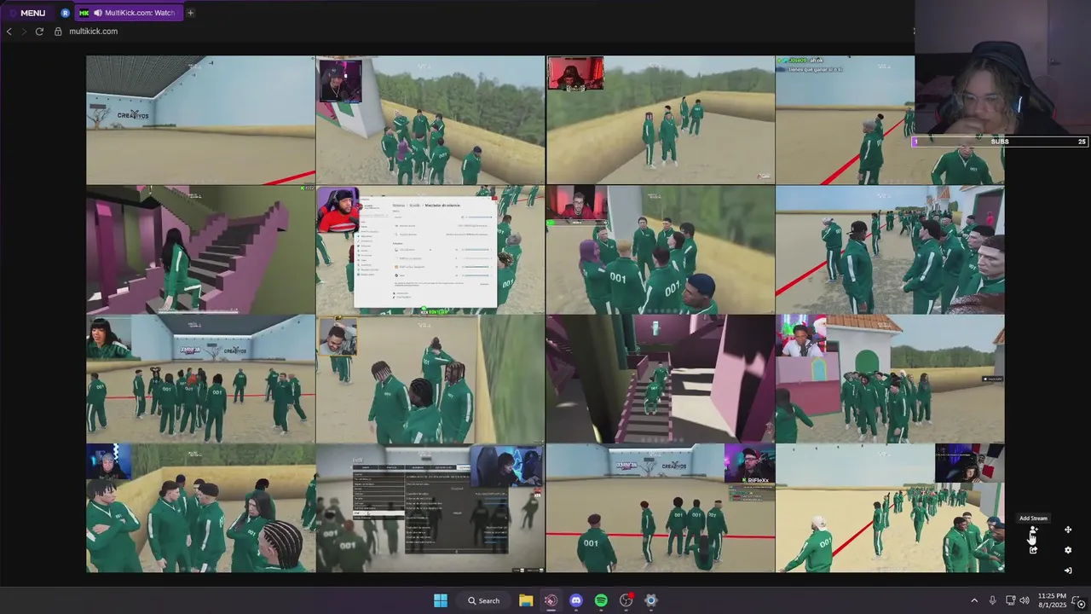Click the site lock security icon
This screenshot has height=614, width=1091.
58,32
